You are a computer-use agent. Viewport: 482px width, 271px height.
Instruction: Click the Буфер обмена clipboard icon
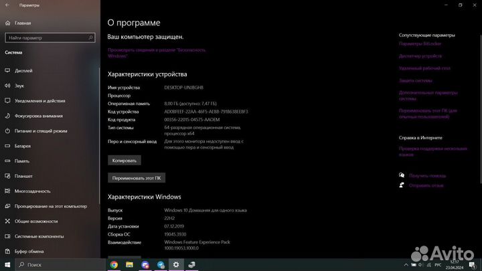[x=7, y=251]
